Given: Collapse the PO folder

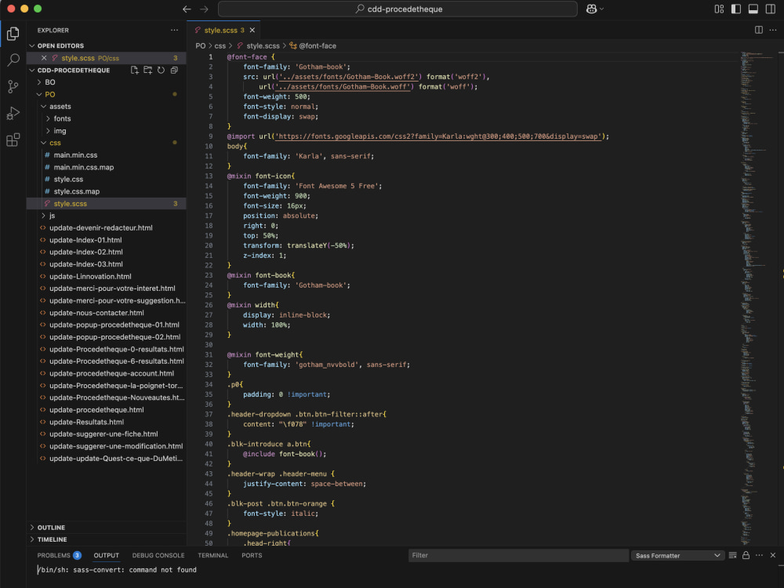Looking at the screenshot, I should (39, 94).
